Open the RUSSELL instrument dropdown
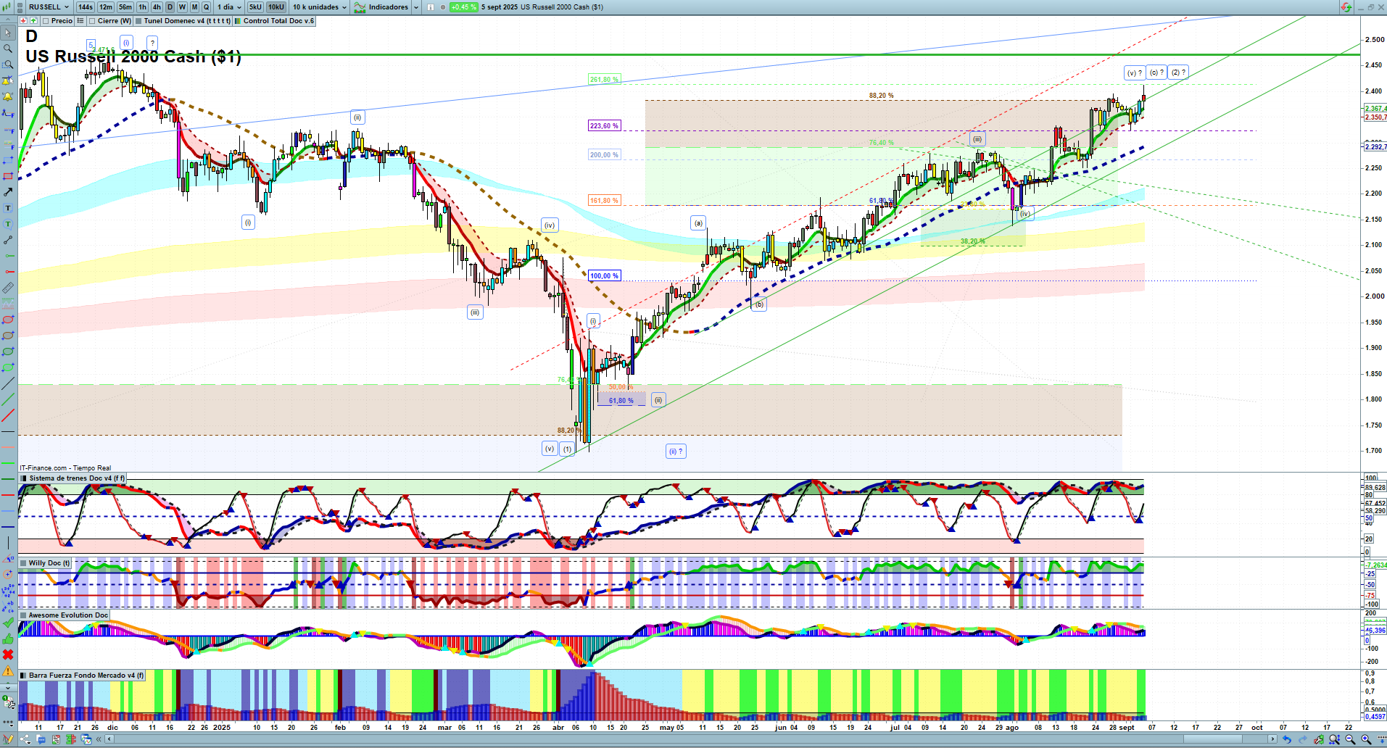This screenshot has height=748, width=1387. 48,7
